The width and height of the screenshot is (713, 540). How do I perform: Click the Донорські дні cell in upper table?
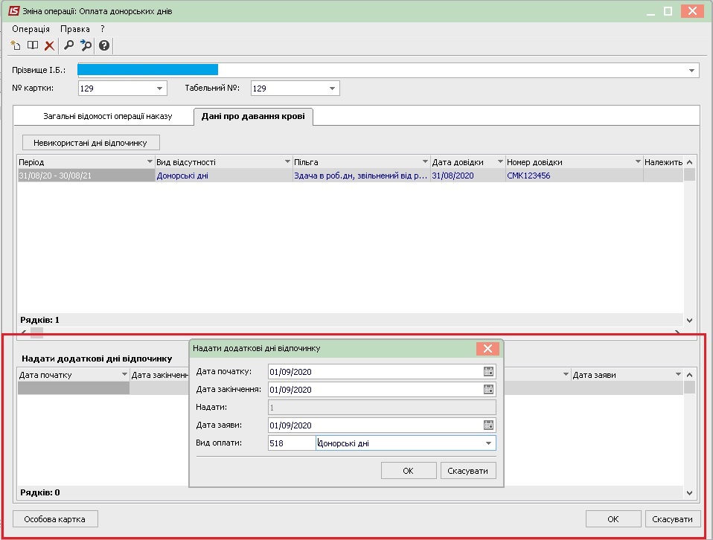pyautogui.click(x=224, y=176)
